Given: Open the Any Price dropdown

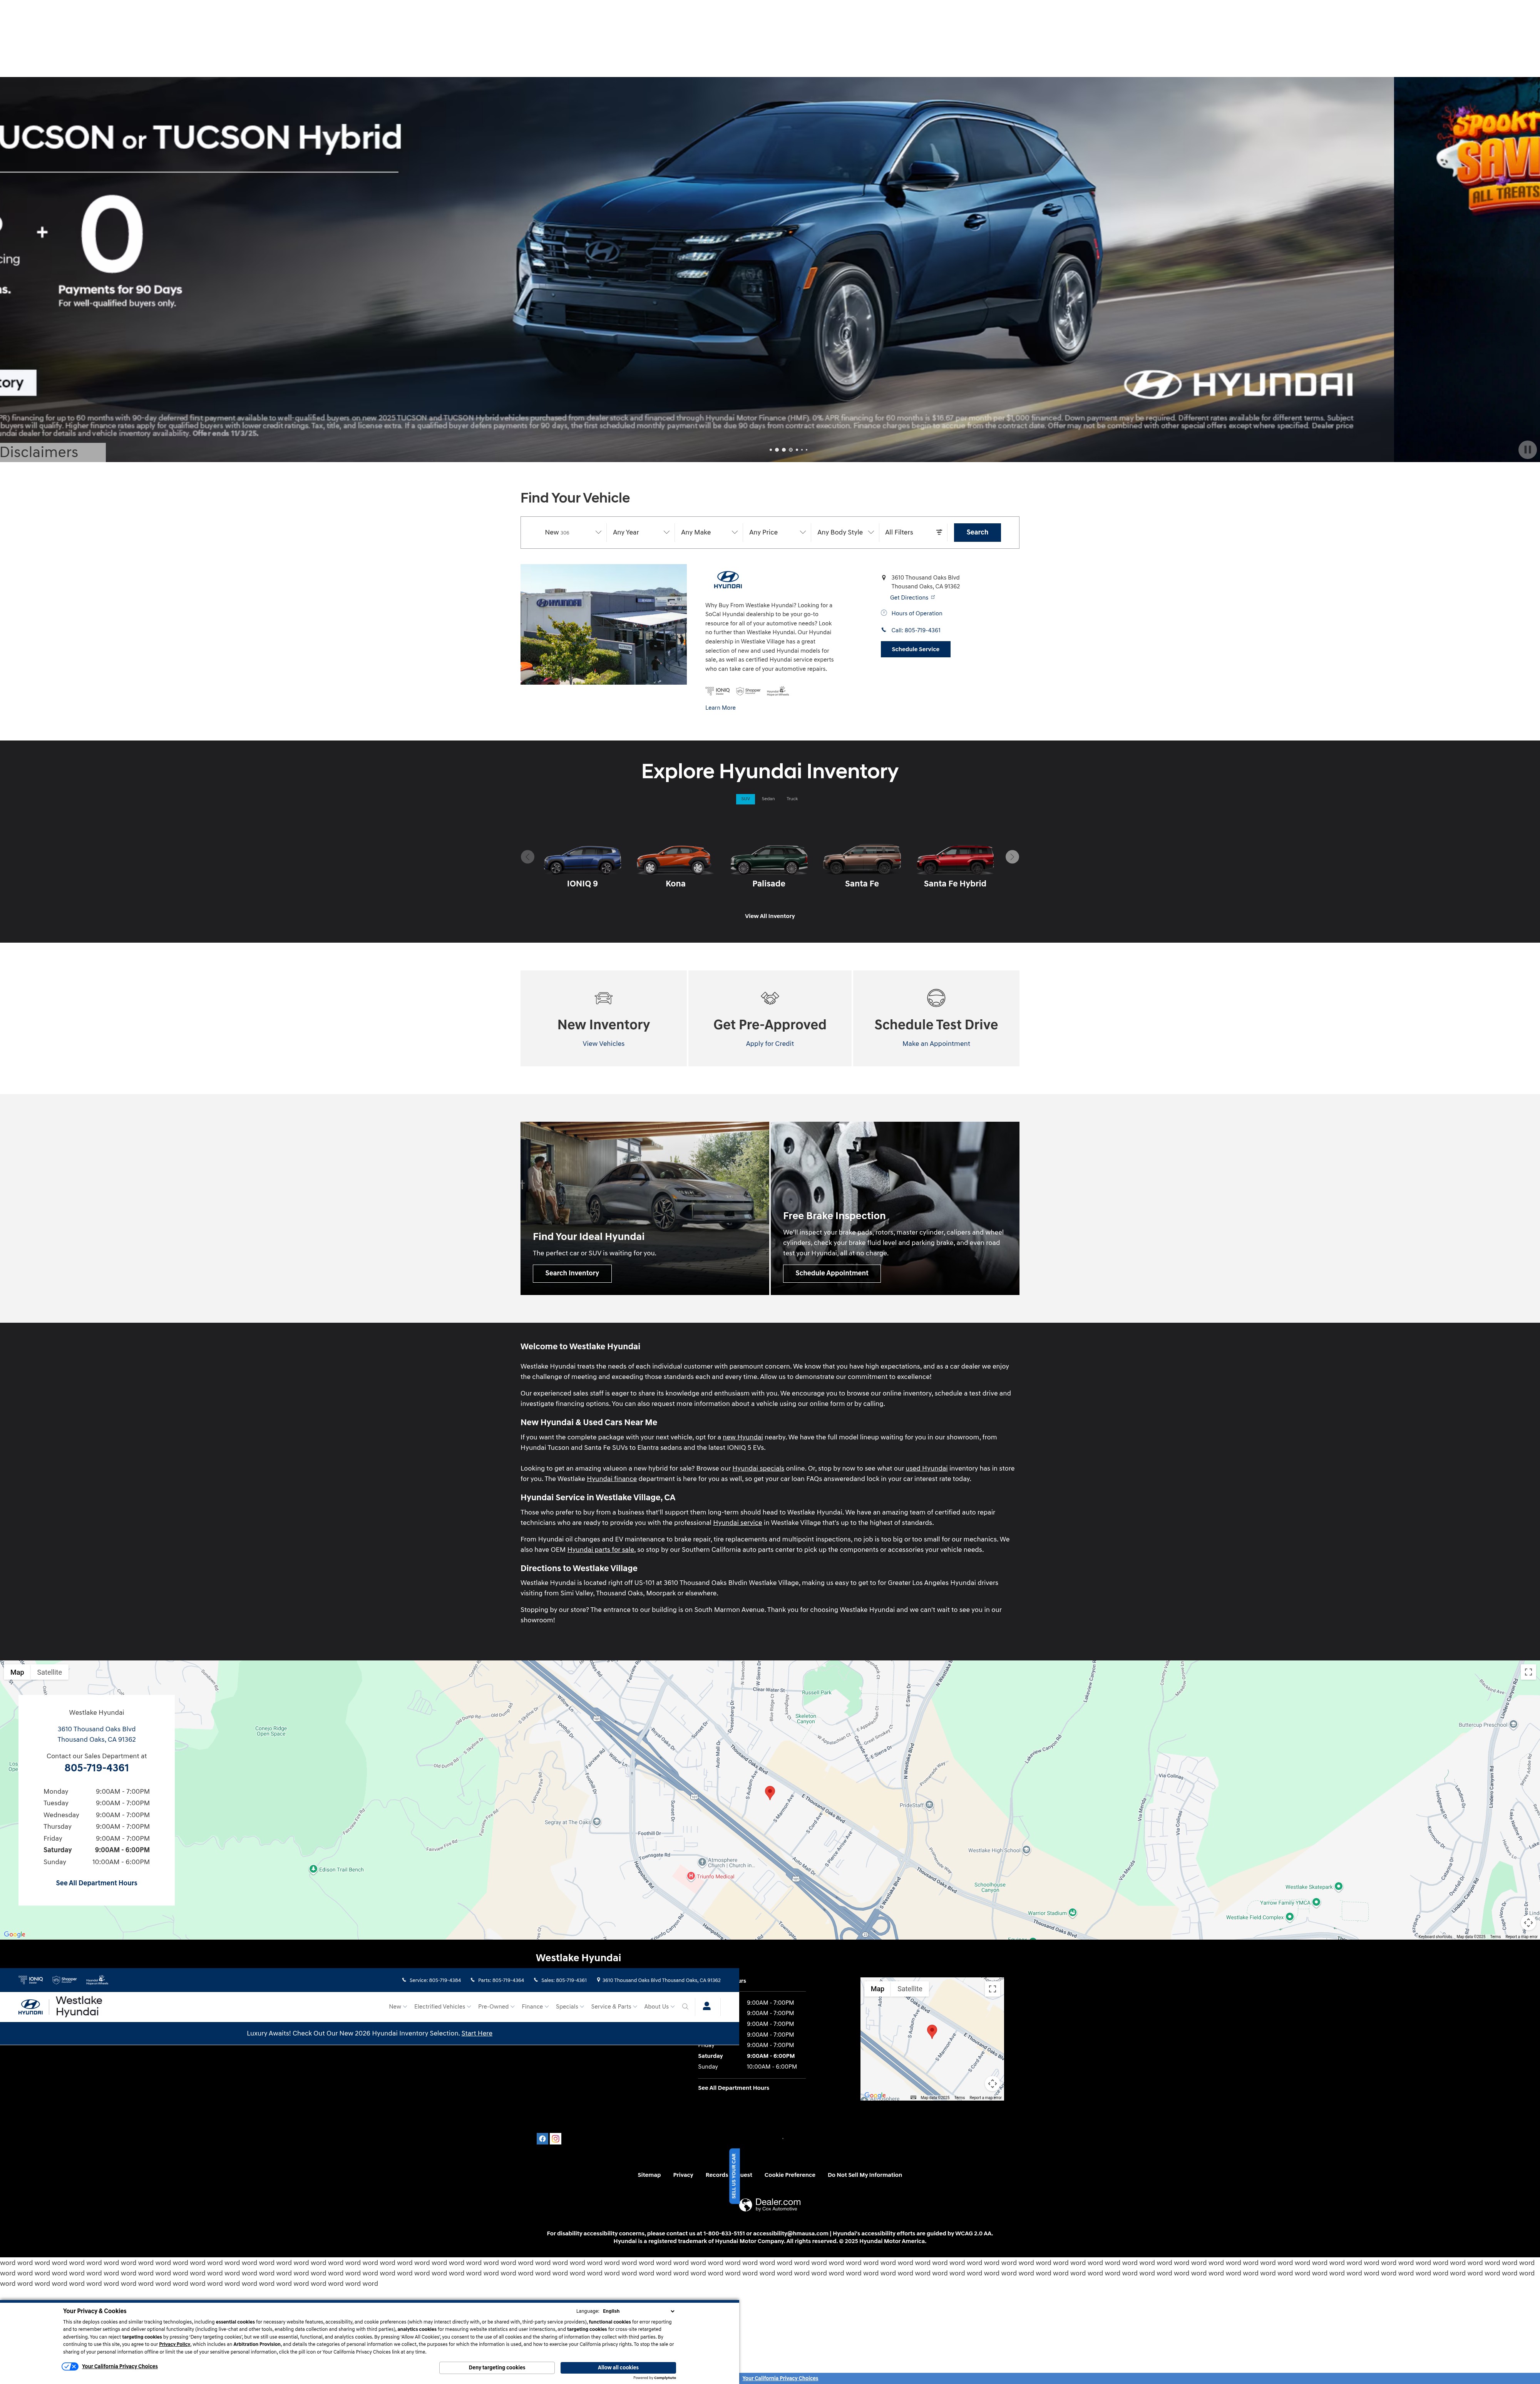Looking at the screenshot, I should pos(777,532).
